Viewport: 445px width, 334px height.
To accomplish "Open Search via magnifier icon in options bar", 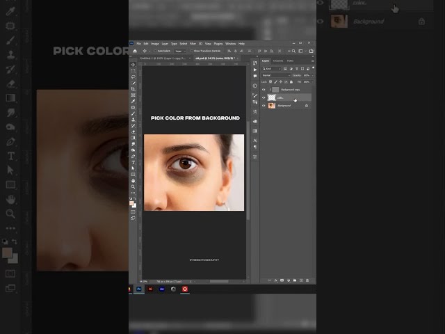I will [293, 51].
